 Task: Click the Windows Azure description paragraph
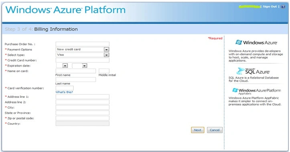tap(256, 56)
